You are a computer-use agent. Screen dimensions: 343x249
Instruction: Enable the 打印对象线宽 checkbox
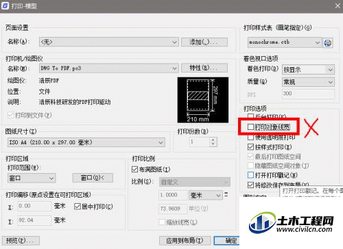[x=250, y=127]
